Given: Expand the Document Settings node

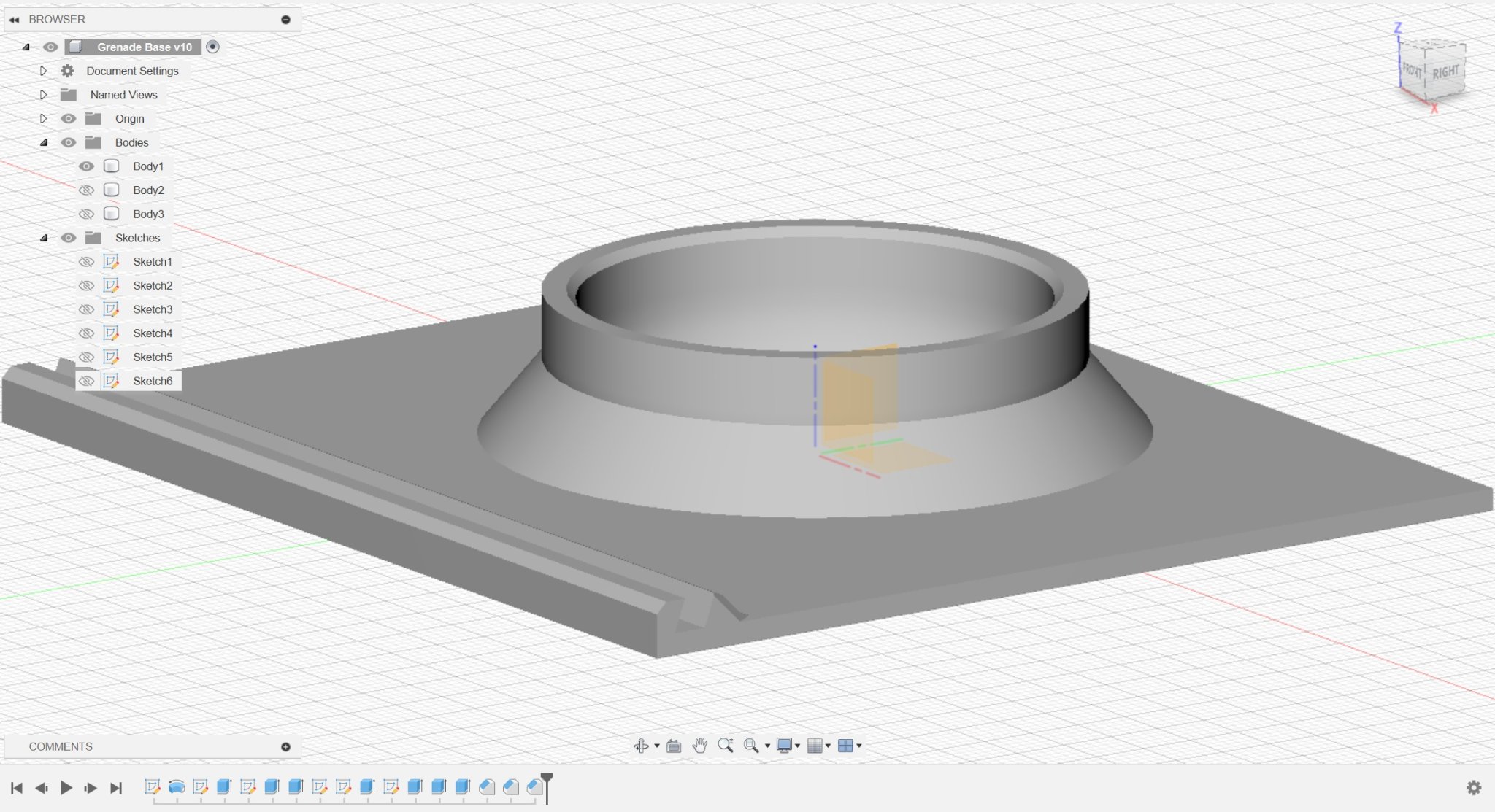Looking at the screenshot, I should tap(43, 71).
